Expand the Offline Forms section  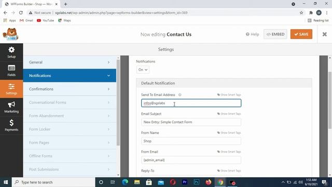[70, 156]
